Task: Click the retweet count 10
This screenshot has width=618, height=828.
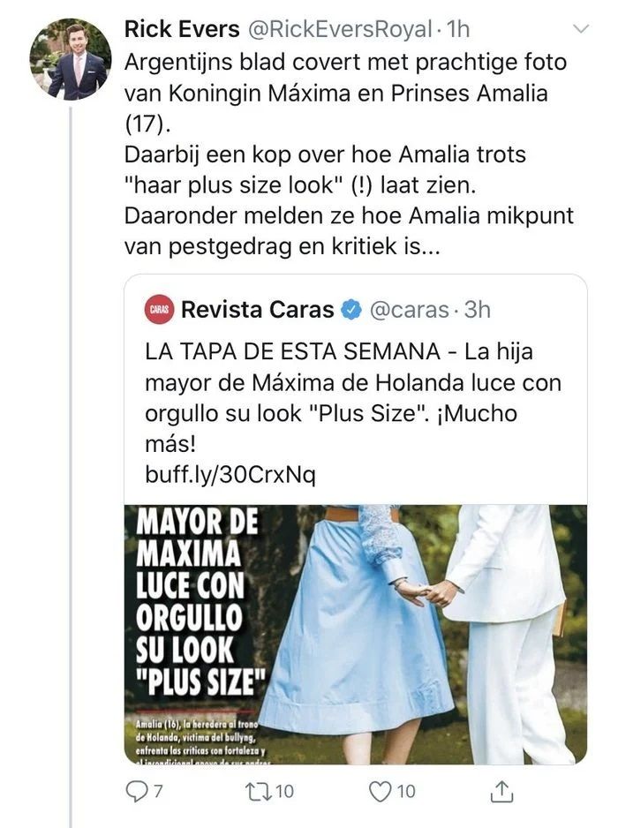Action: coord(284,791)
